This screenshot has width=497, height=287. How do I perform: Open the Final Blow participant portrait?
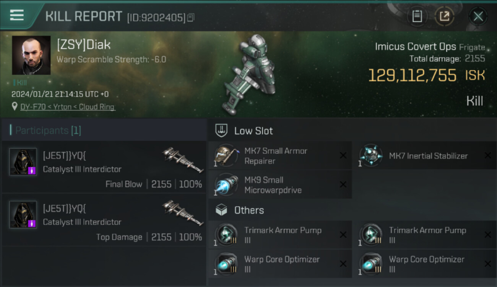coord(23,162)
